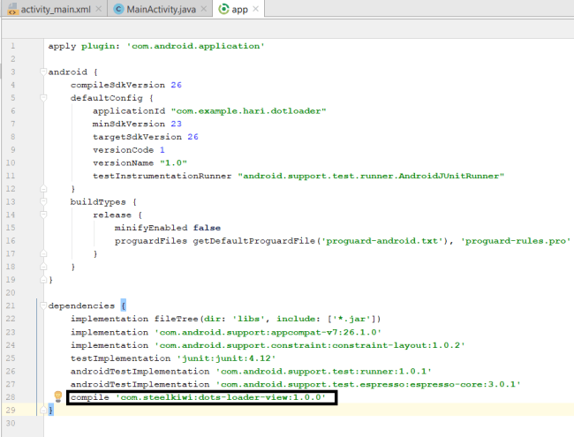Click fold end marker on line 18
This screenshot has height=437, width=574.
(43, 267)
